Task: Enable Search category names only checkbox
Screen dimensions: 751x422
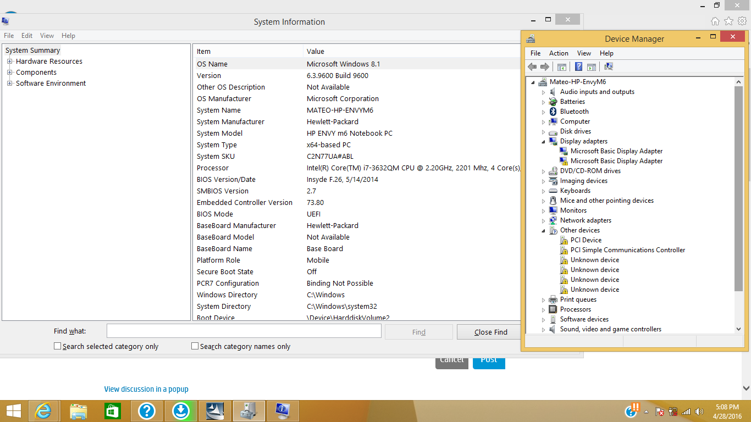Action: pos(195,346)
